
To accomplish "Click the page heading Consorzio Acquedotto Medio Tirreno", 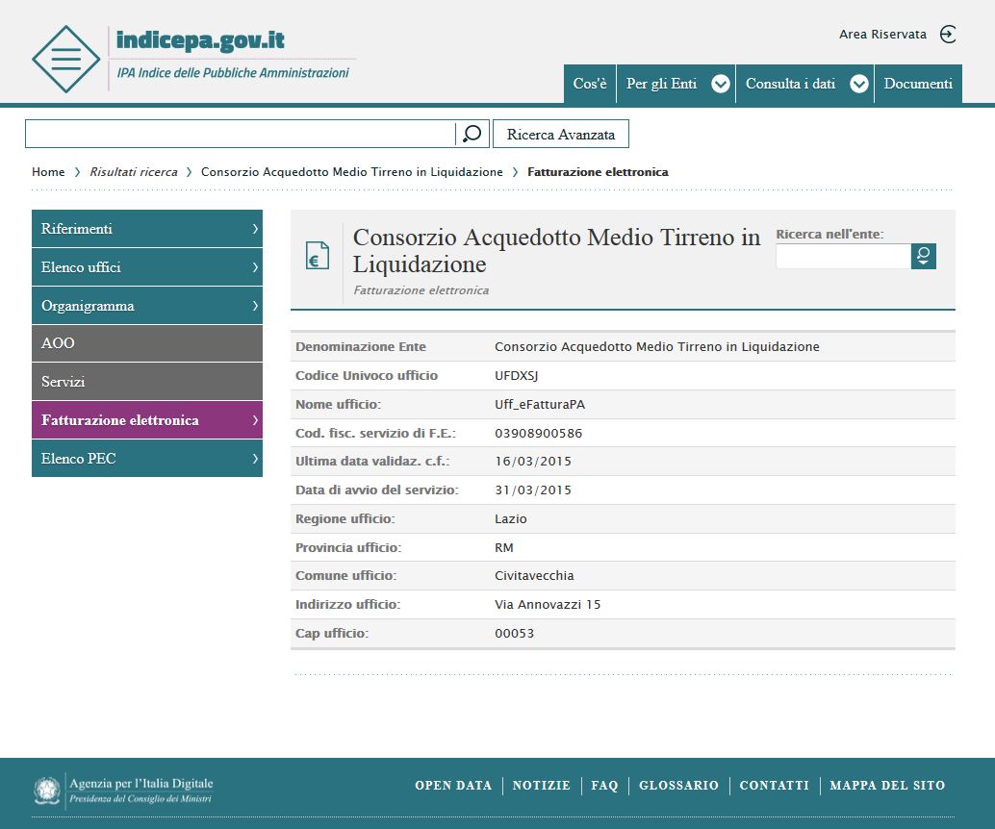I will pyautogui.click(x=556, y=251).
